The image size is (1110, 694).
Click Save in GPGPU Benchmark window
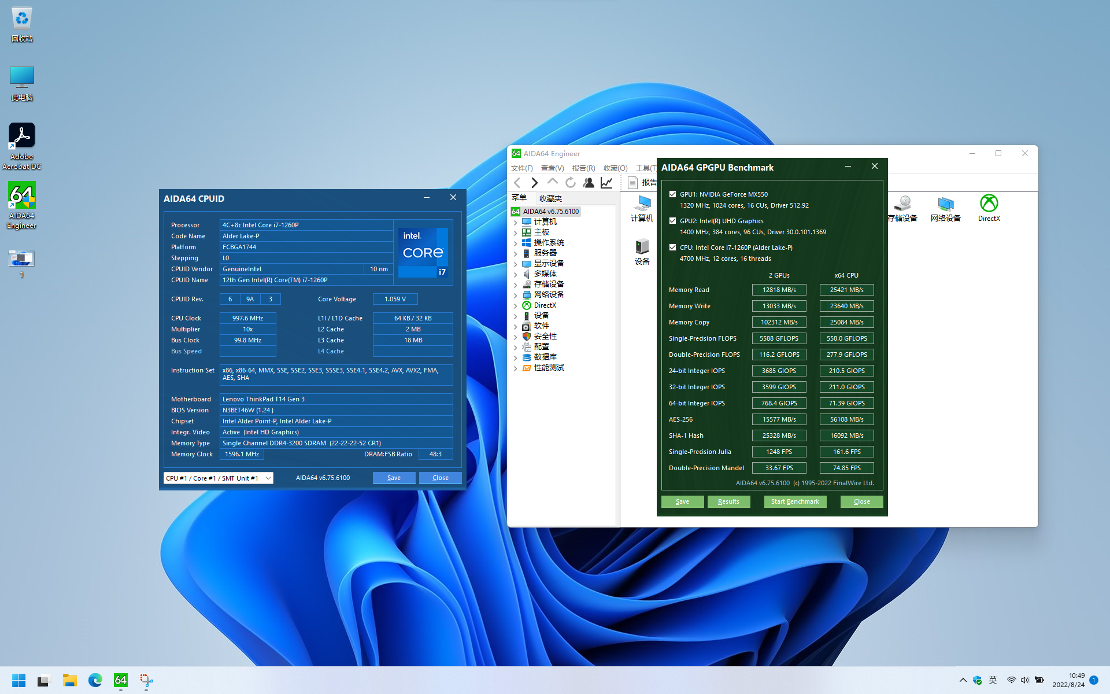682,501
